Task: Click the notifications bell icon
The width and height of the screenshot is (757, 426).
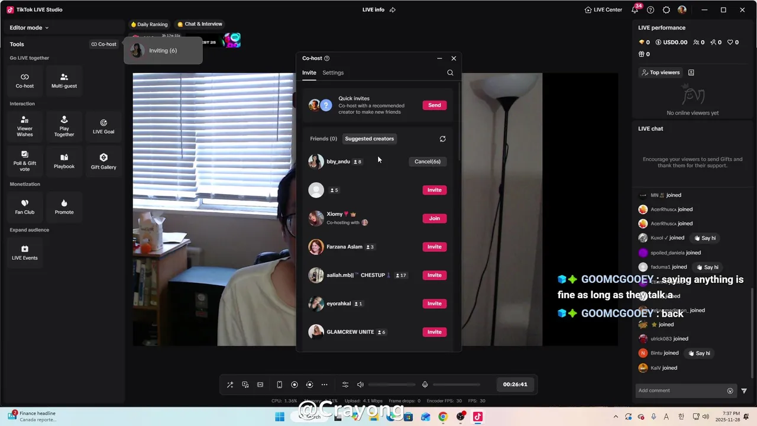Action: tap(635, 9)
